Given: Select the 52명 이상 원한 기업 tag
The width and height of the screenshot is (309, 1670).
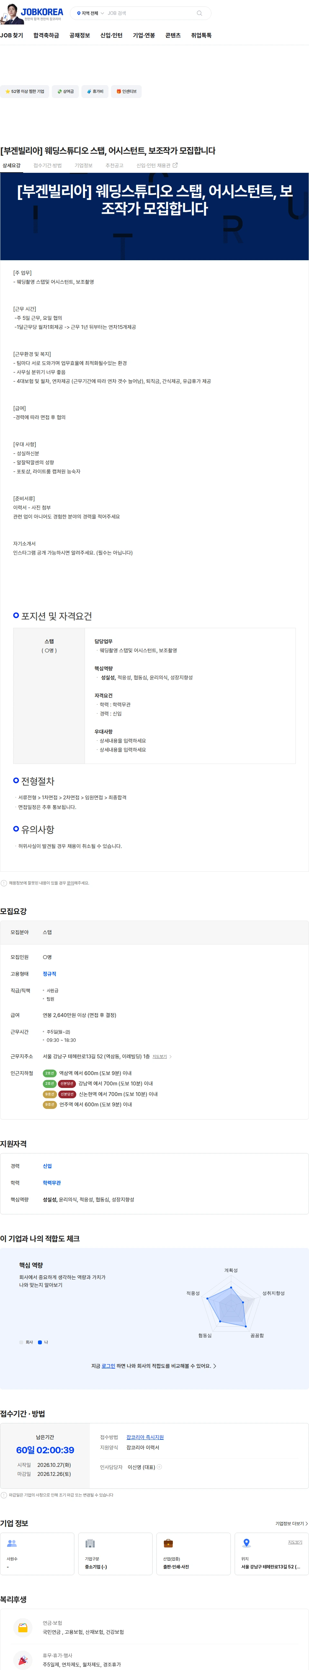Looking at the screenshot, I should pyautogui.click(x=24, y=91).
